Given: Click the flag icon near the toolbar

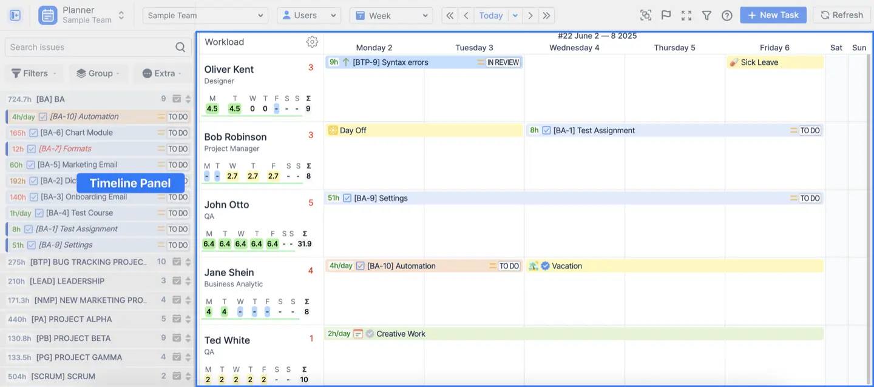Looking at the screenshot, I should [666, 15].
